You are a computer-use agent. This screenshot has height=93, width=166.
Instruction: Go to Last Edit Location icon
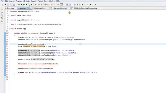(85, 5)
